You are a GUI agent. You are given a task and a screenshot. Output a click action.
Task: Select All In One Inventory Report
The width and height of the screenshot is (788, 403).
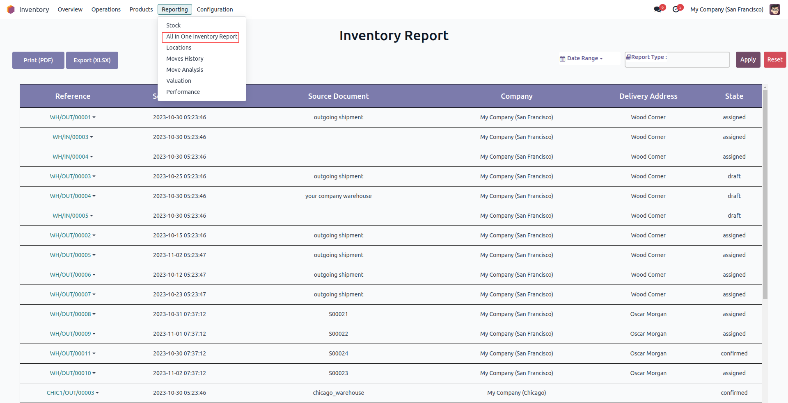(202, 36)
